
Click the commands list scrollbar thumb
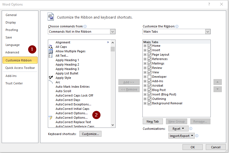(113, 49)
